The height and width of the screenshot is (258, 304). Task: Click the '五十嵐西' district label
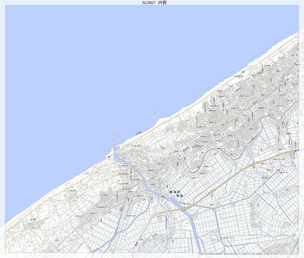coord(104,195)
